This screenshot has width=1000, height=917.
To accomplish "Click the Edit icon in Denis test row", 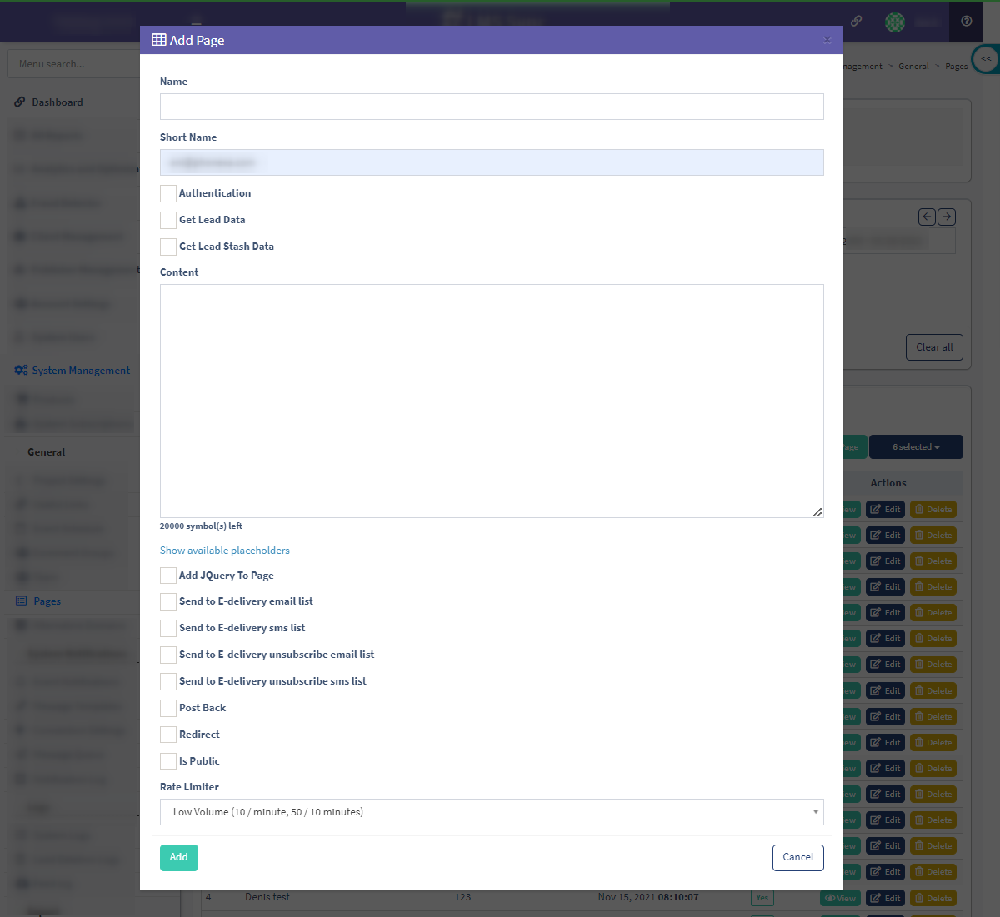I will (x=885, y=898).
